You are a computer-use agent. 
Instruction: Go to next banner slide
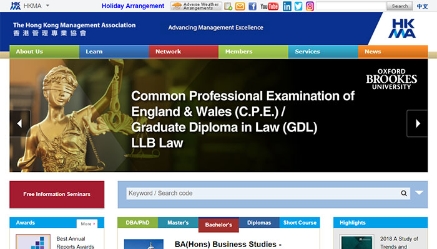(416, 123)
